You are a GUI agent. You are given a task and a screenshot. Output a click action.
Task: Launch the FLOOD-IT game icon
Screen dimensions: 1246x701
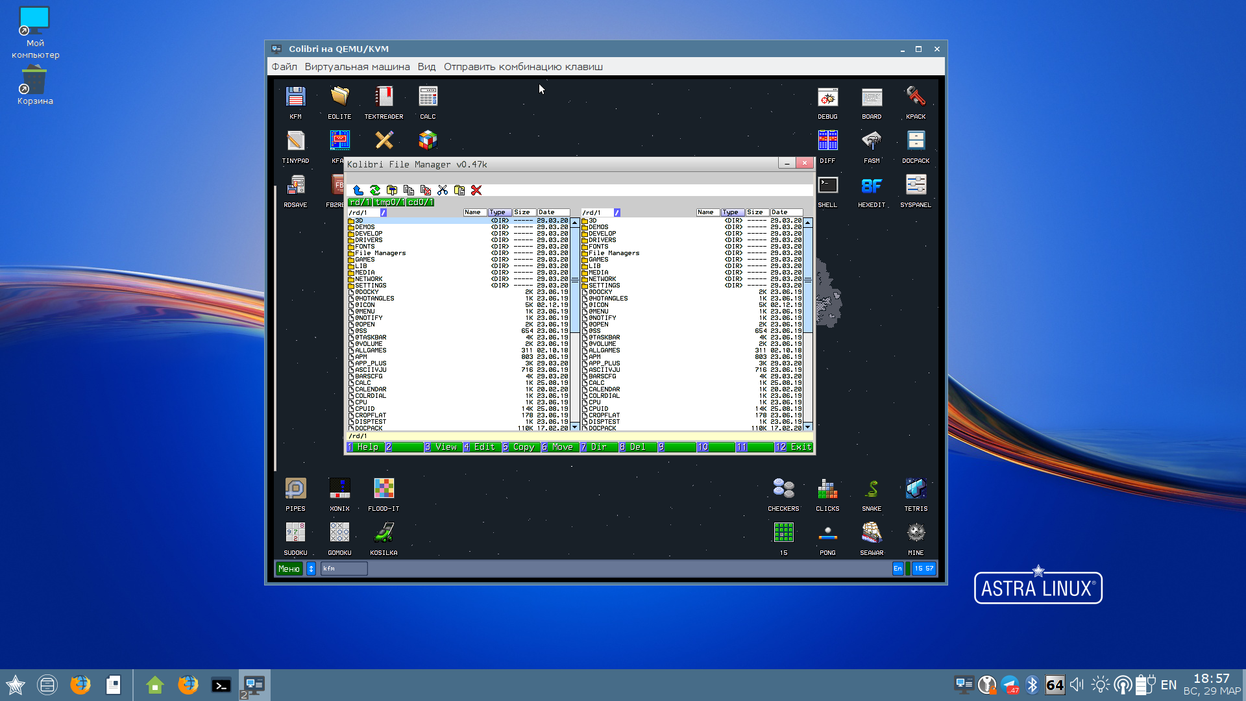(x=384, y=489)
